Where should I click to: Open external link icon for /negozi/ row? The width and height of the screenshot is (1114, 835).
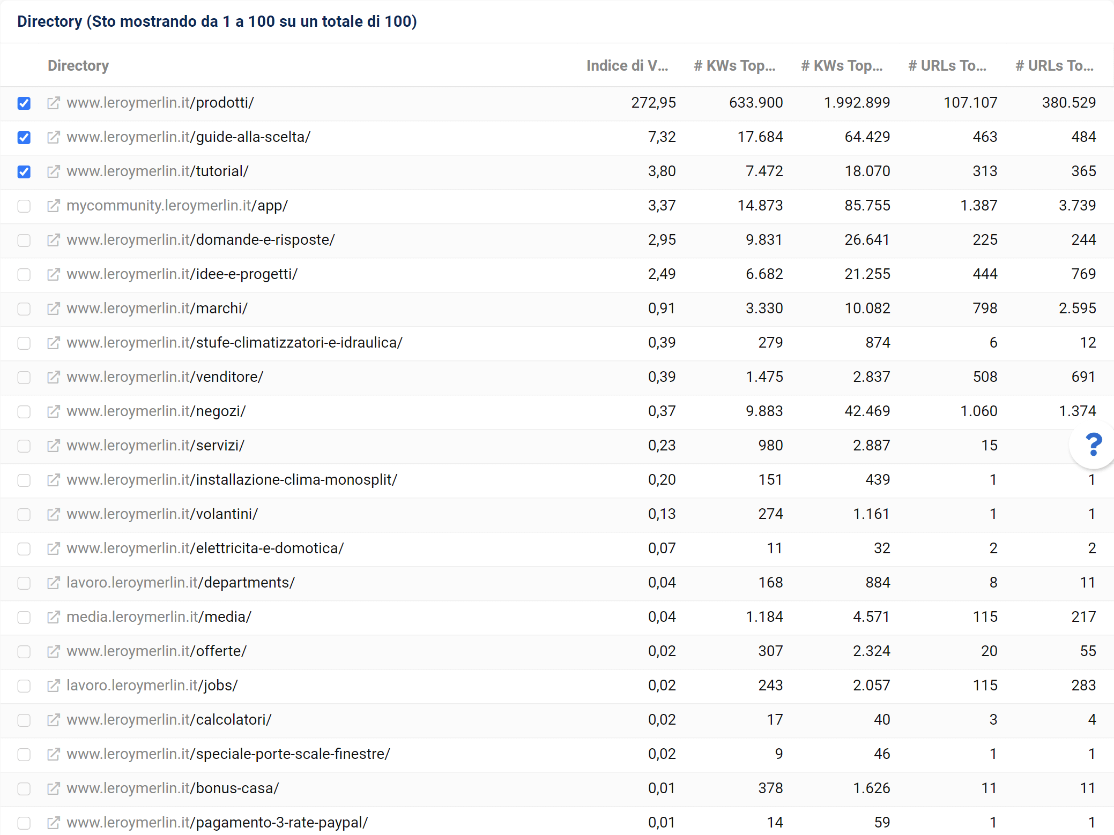(x=53, y=411)
